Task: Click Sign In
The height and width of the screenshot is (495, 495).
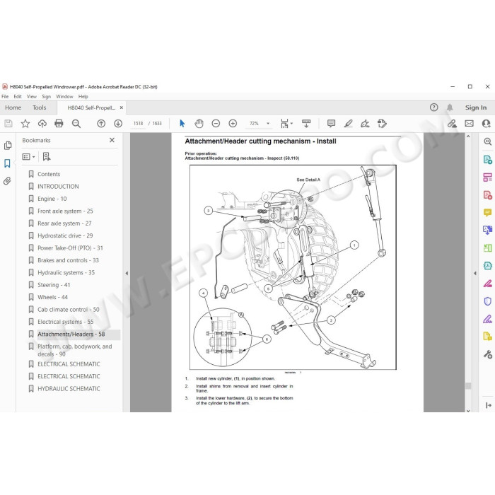Action: click(476, 107)
